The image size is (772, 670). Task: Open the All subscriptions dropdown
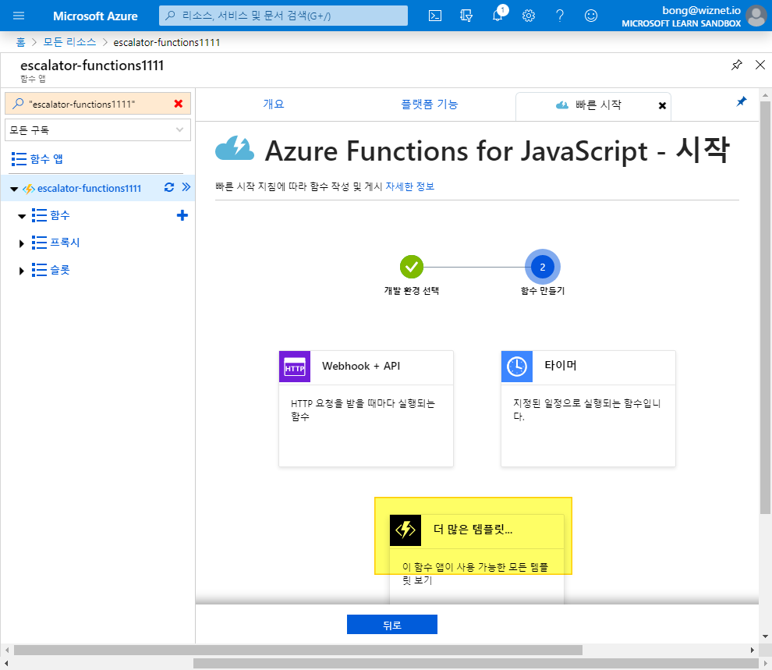(x=97, y=130)
